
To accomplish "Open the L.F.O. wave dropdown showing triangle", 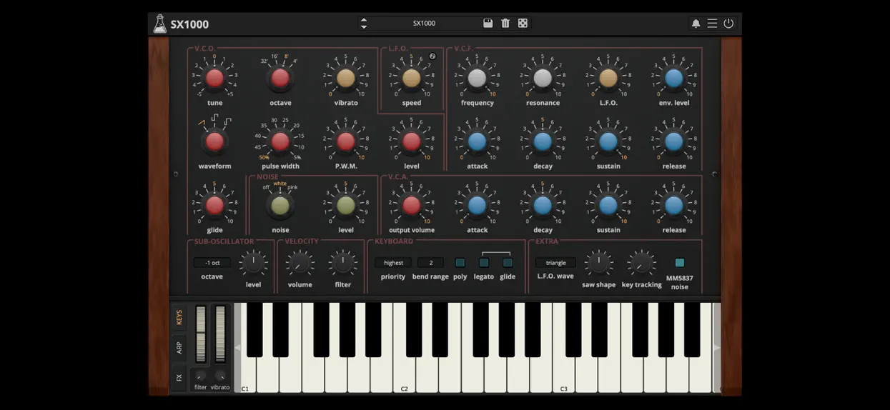I will 555,263.
